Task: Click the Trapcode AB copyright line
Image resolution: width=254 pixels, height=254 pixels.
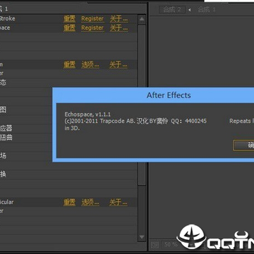Action: pos(135,121)
